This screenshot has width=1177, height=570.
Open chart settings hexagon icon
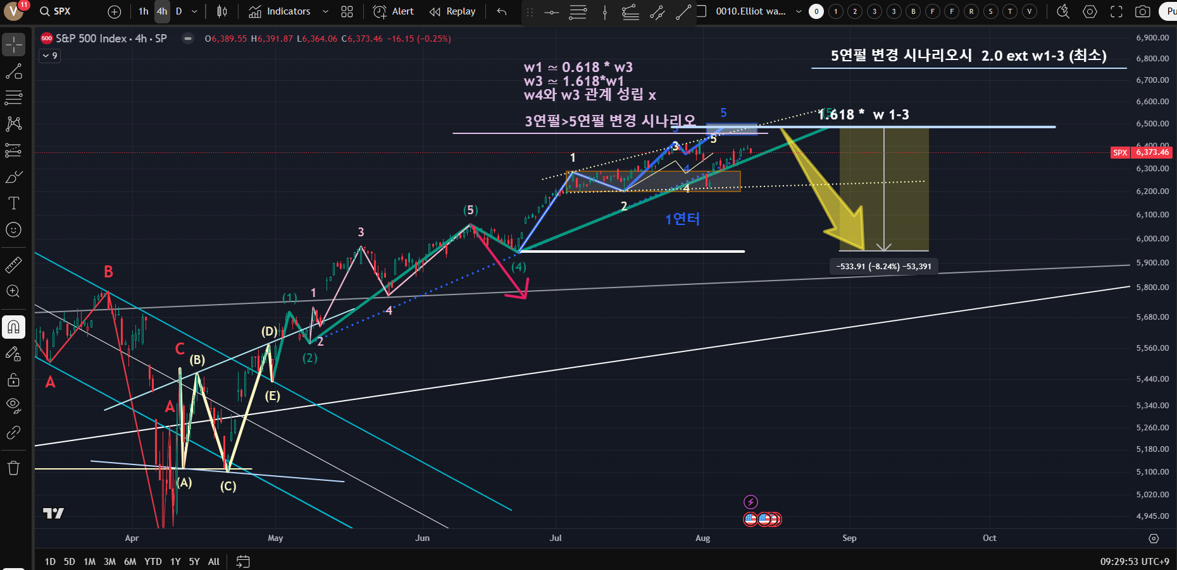(x=1090, y=11)
